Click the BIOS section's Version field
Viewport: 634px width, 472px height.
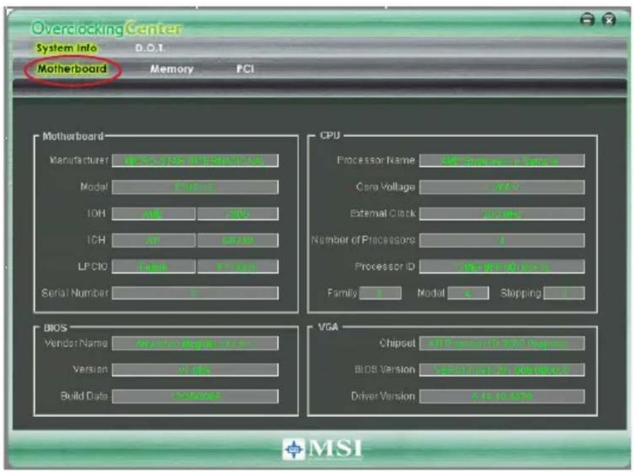tap(195, 370)
